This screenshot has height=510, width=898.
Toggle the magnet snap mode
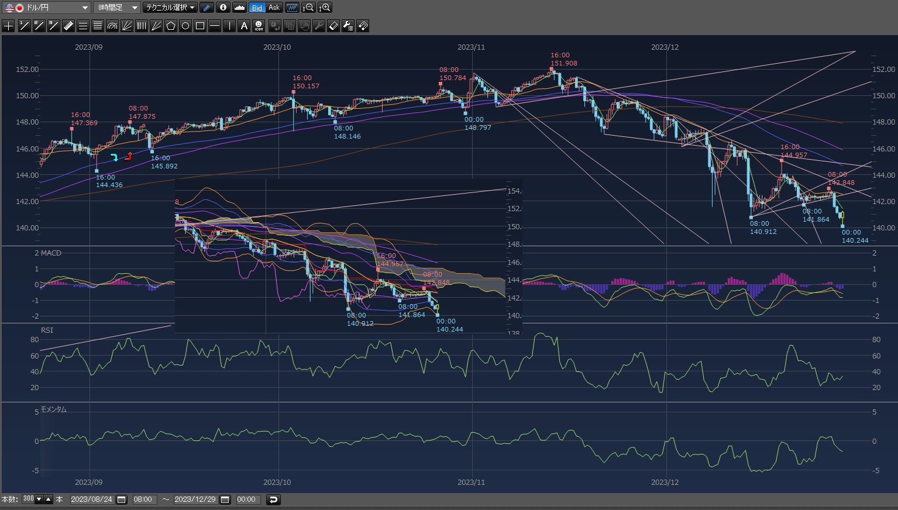[363, 26]
